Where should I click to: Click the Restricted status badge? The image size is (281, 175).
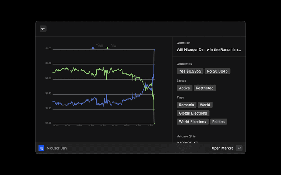click(x=205, y=88)
